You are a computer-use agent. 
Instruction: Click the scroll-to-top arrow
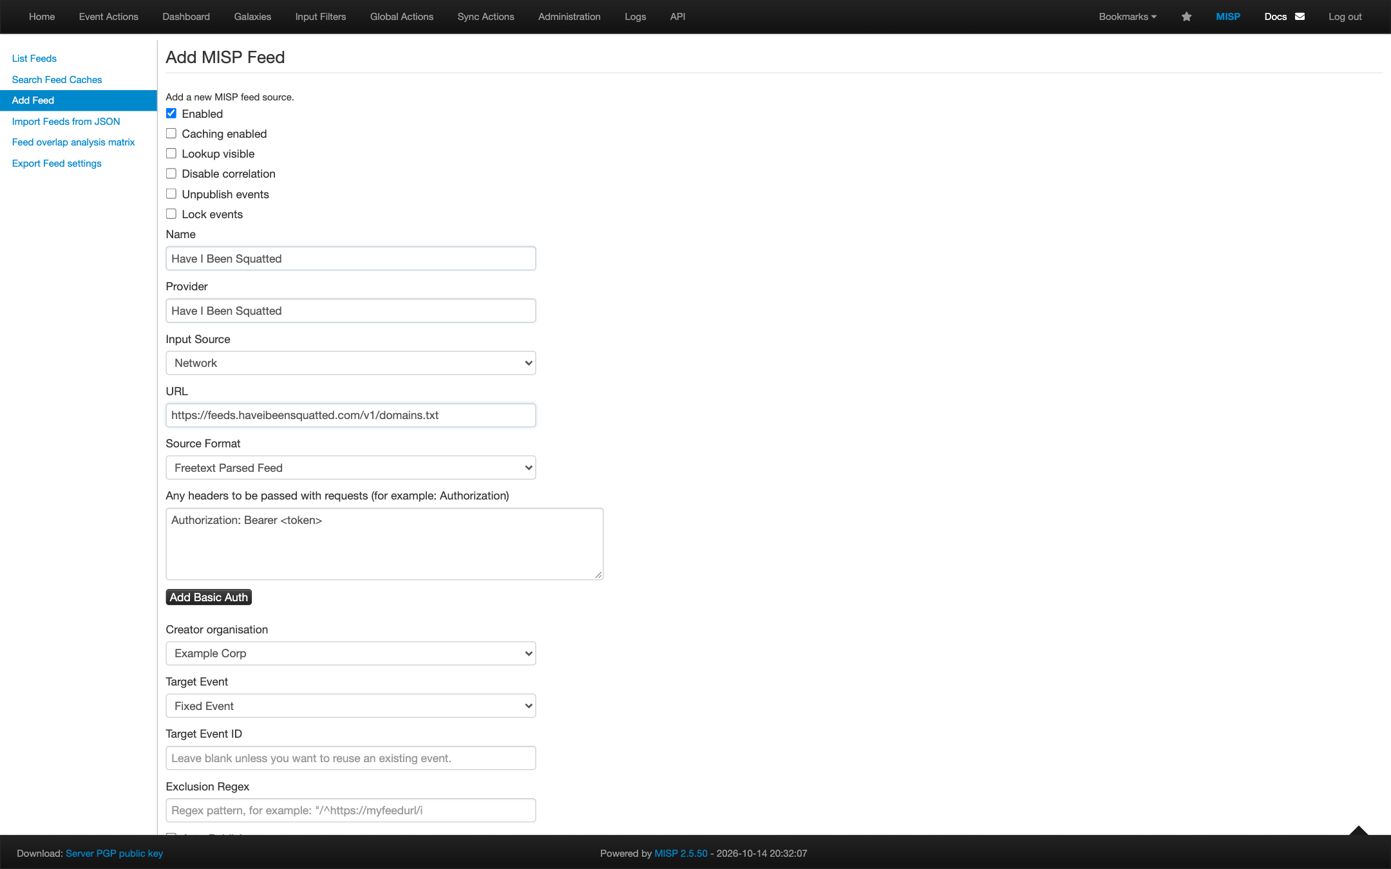pos(1359,830)
